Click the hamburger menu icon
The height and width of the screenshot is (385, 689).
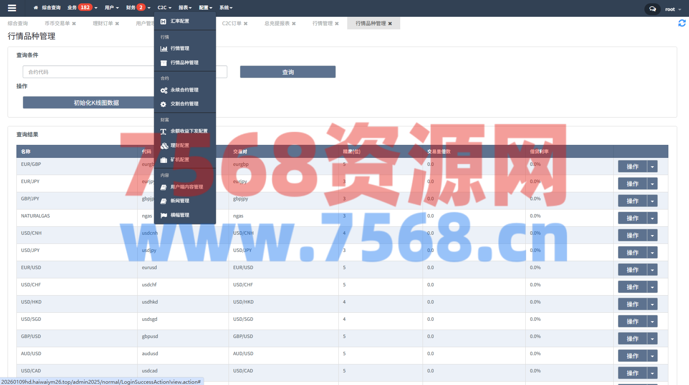point(12,8)
